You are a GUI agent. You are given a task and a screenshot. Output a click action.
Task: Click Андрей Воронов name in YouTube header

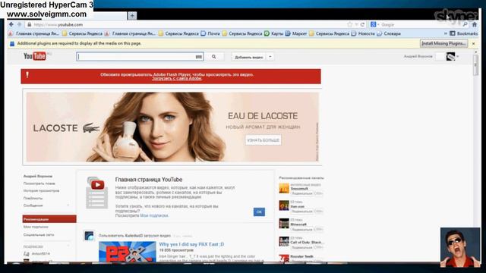pyautogui.click(x=418, y=56)
